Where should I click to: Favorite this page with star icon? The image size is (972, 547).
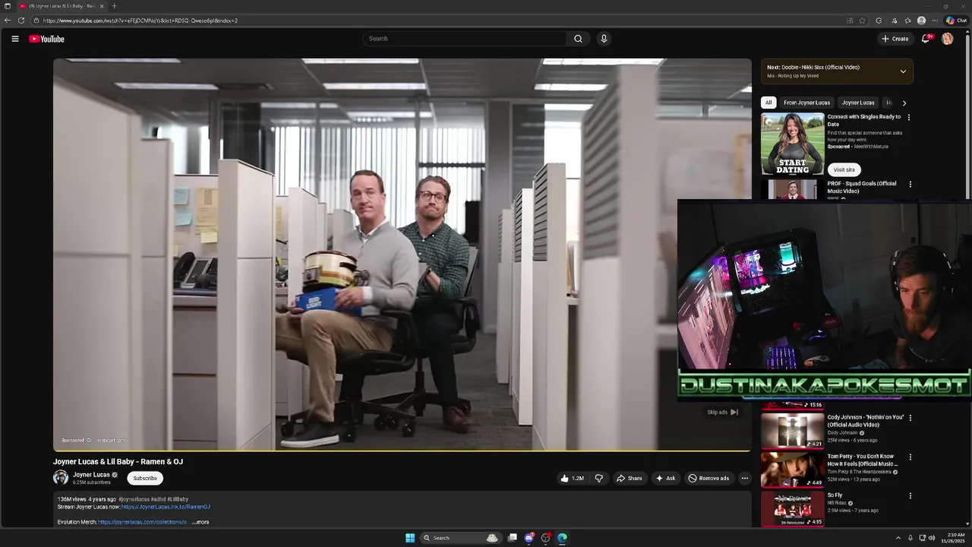(863, 21)
